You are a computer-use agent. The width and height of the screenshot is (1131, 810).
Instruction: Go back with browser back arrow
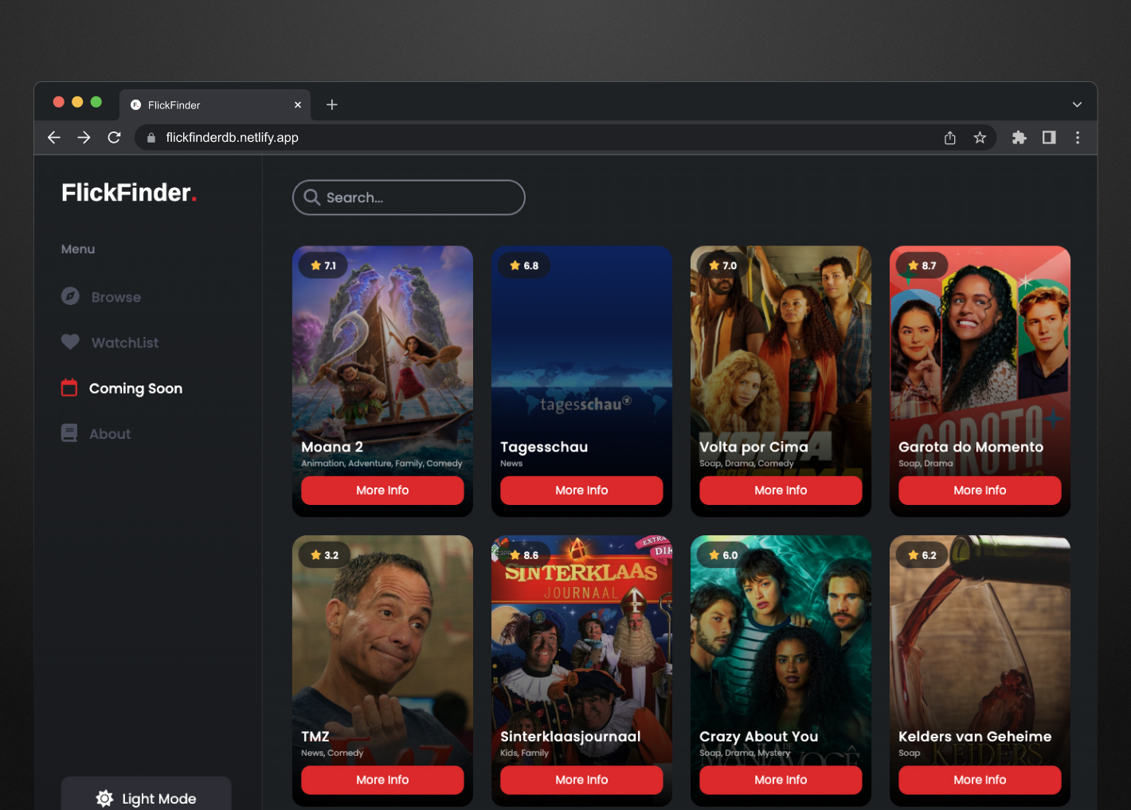click(54, 137)
